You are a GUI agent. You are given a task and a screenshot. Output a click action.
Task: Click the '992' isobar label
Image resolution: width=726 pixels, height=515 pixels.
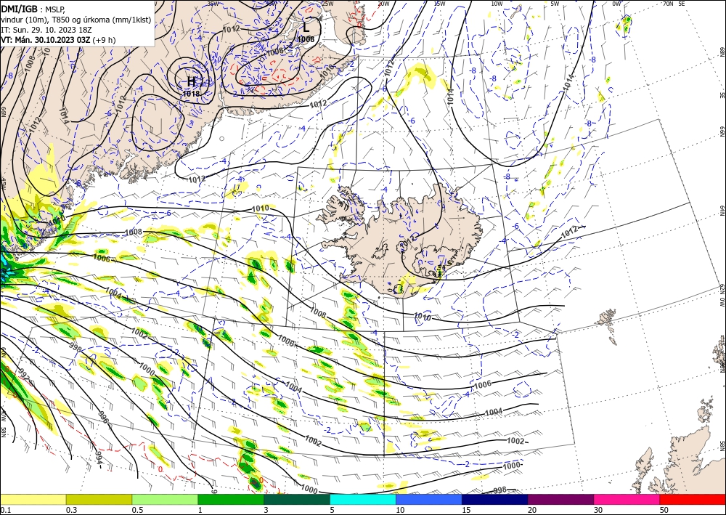[x=24, y=375]
